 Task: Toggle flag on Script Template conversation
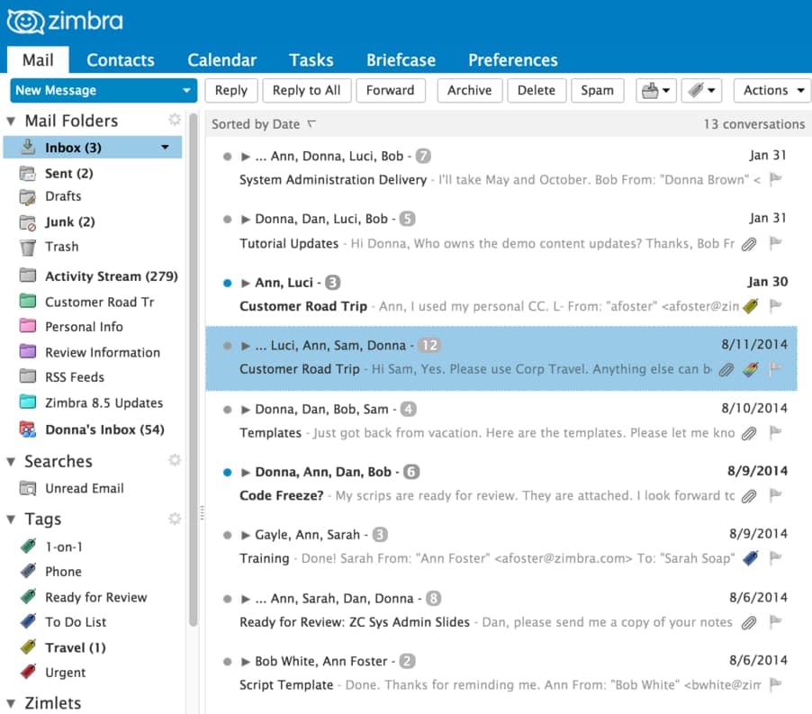775,684
